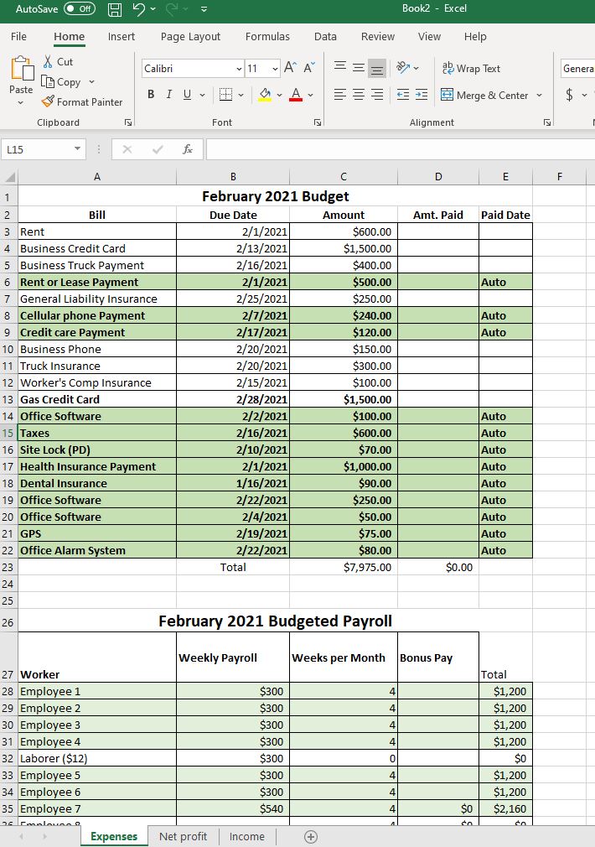Toggle Underline formatting
The height and width of the screenshot is (847, 595).
click(x=188, y=95)
